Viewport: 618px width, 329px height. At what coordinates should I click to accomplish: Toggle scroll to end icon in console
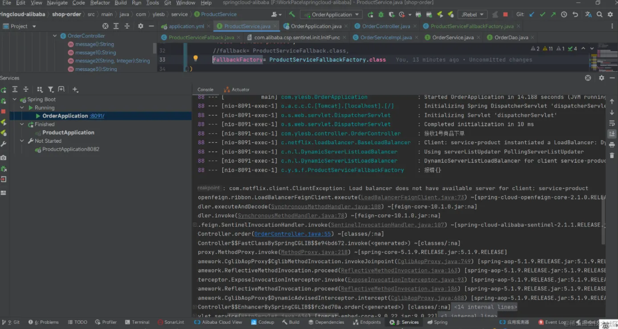[612, 134]
